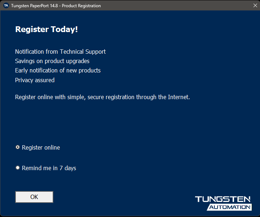Click the "Product Registration" text in title bar
The height and width of the screenshot is (217, 260).
81,6
